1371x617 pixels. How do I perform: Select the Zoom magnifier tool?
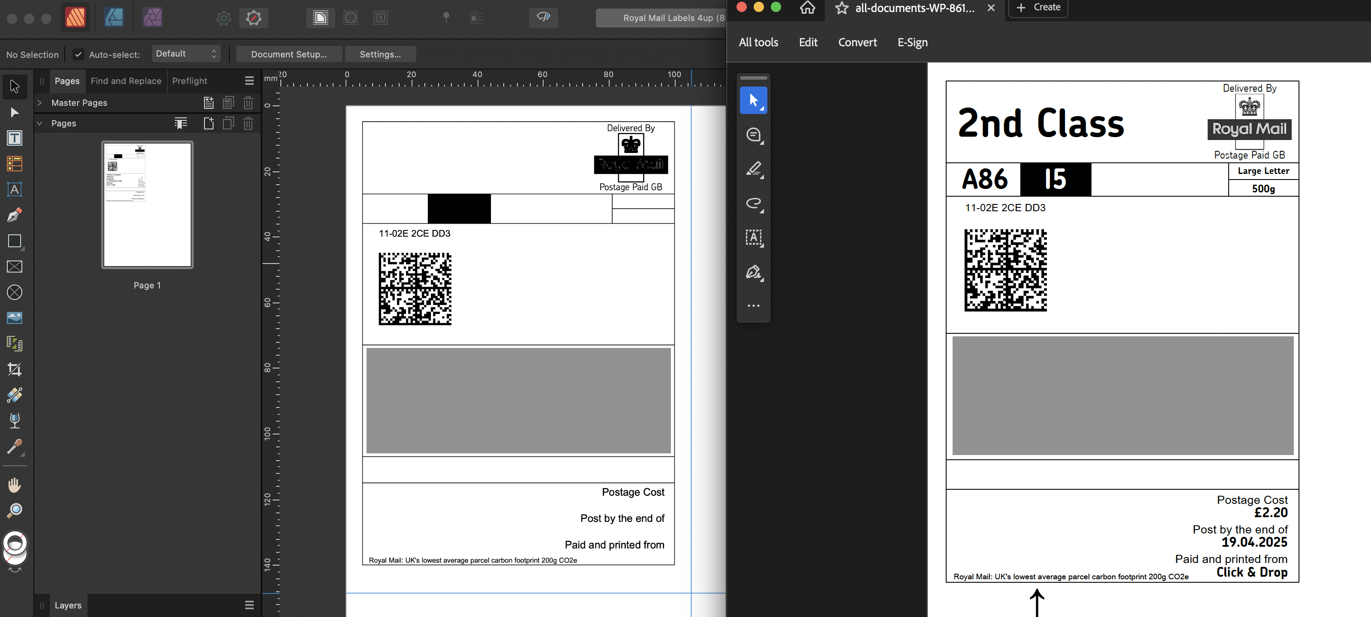tap(15, 511)
